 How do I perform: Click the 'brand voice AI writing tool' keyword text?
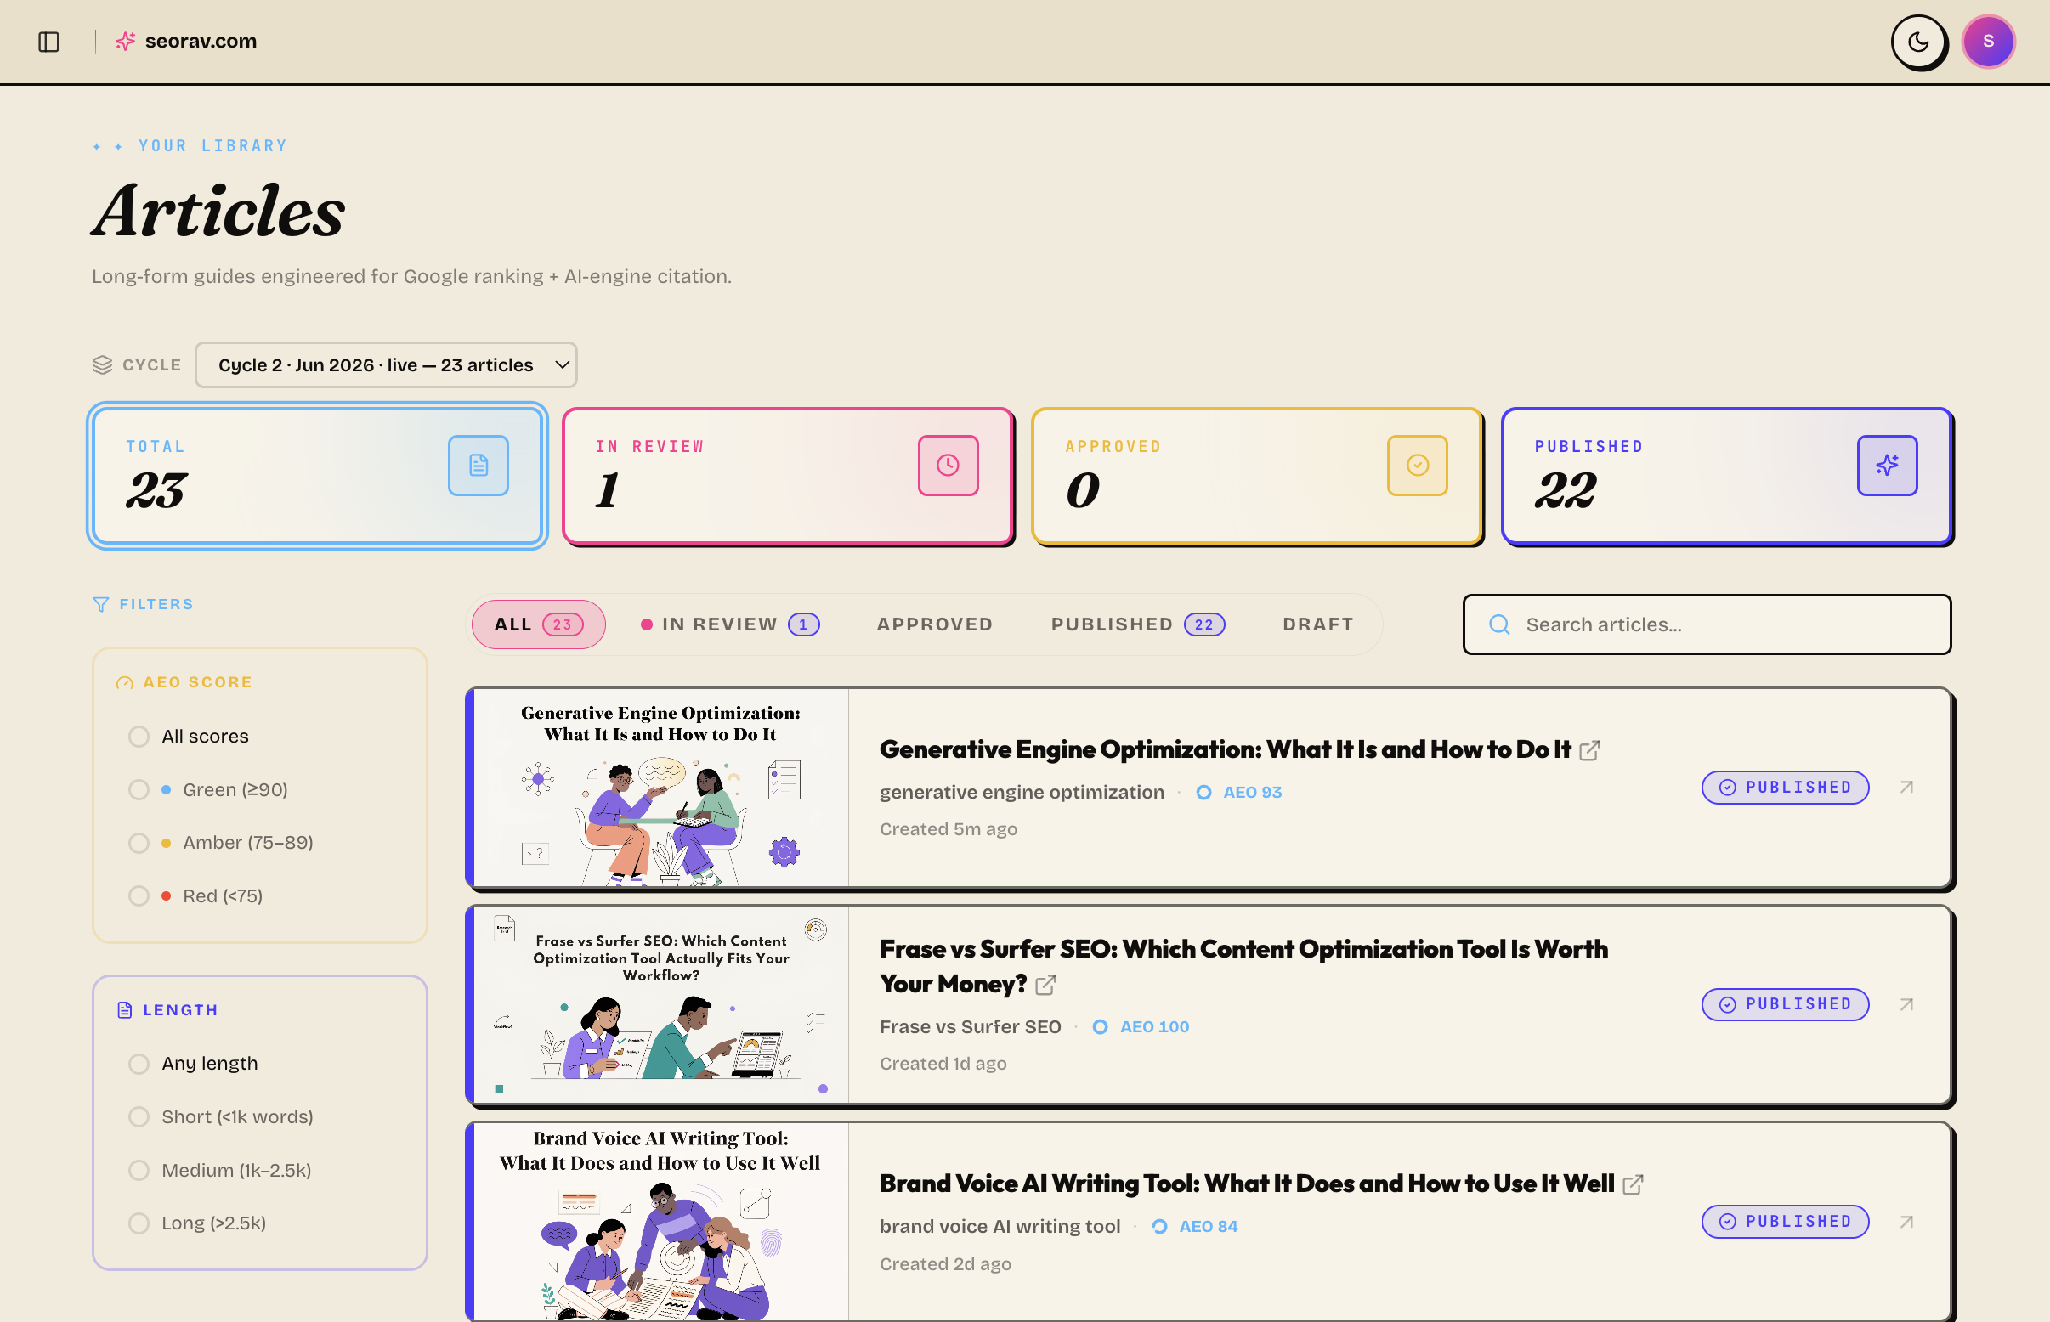pos(1000,1227)
